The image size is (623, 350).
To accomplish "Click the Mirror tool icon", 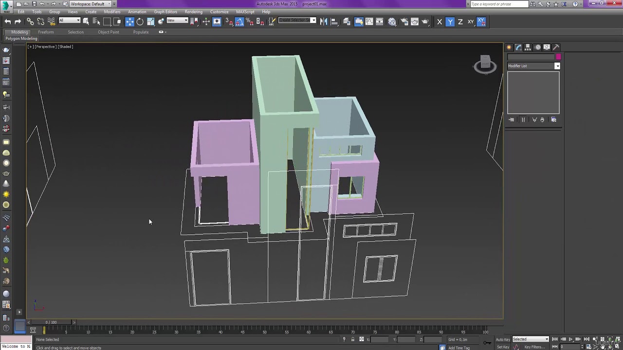I will click(x=324, y=21).
